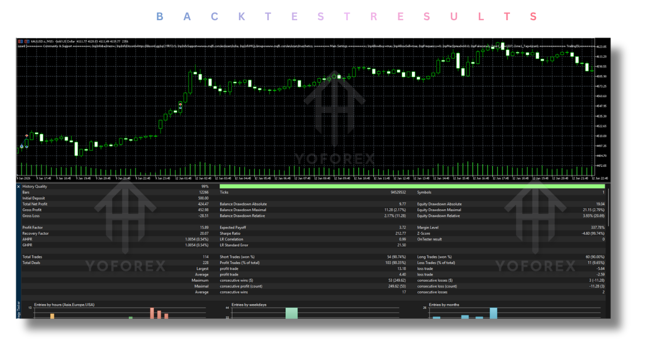
Task: Click Entries by weekdays chart title
Action: pos(249,305)
